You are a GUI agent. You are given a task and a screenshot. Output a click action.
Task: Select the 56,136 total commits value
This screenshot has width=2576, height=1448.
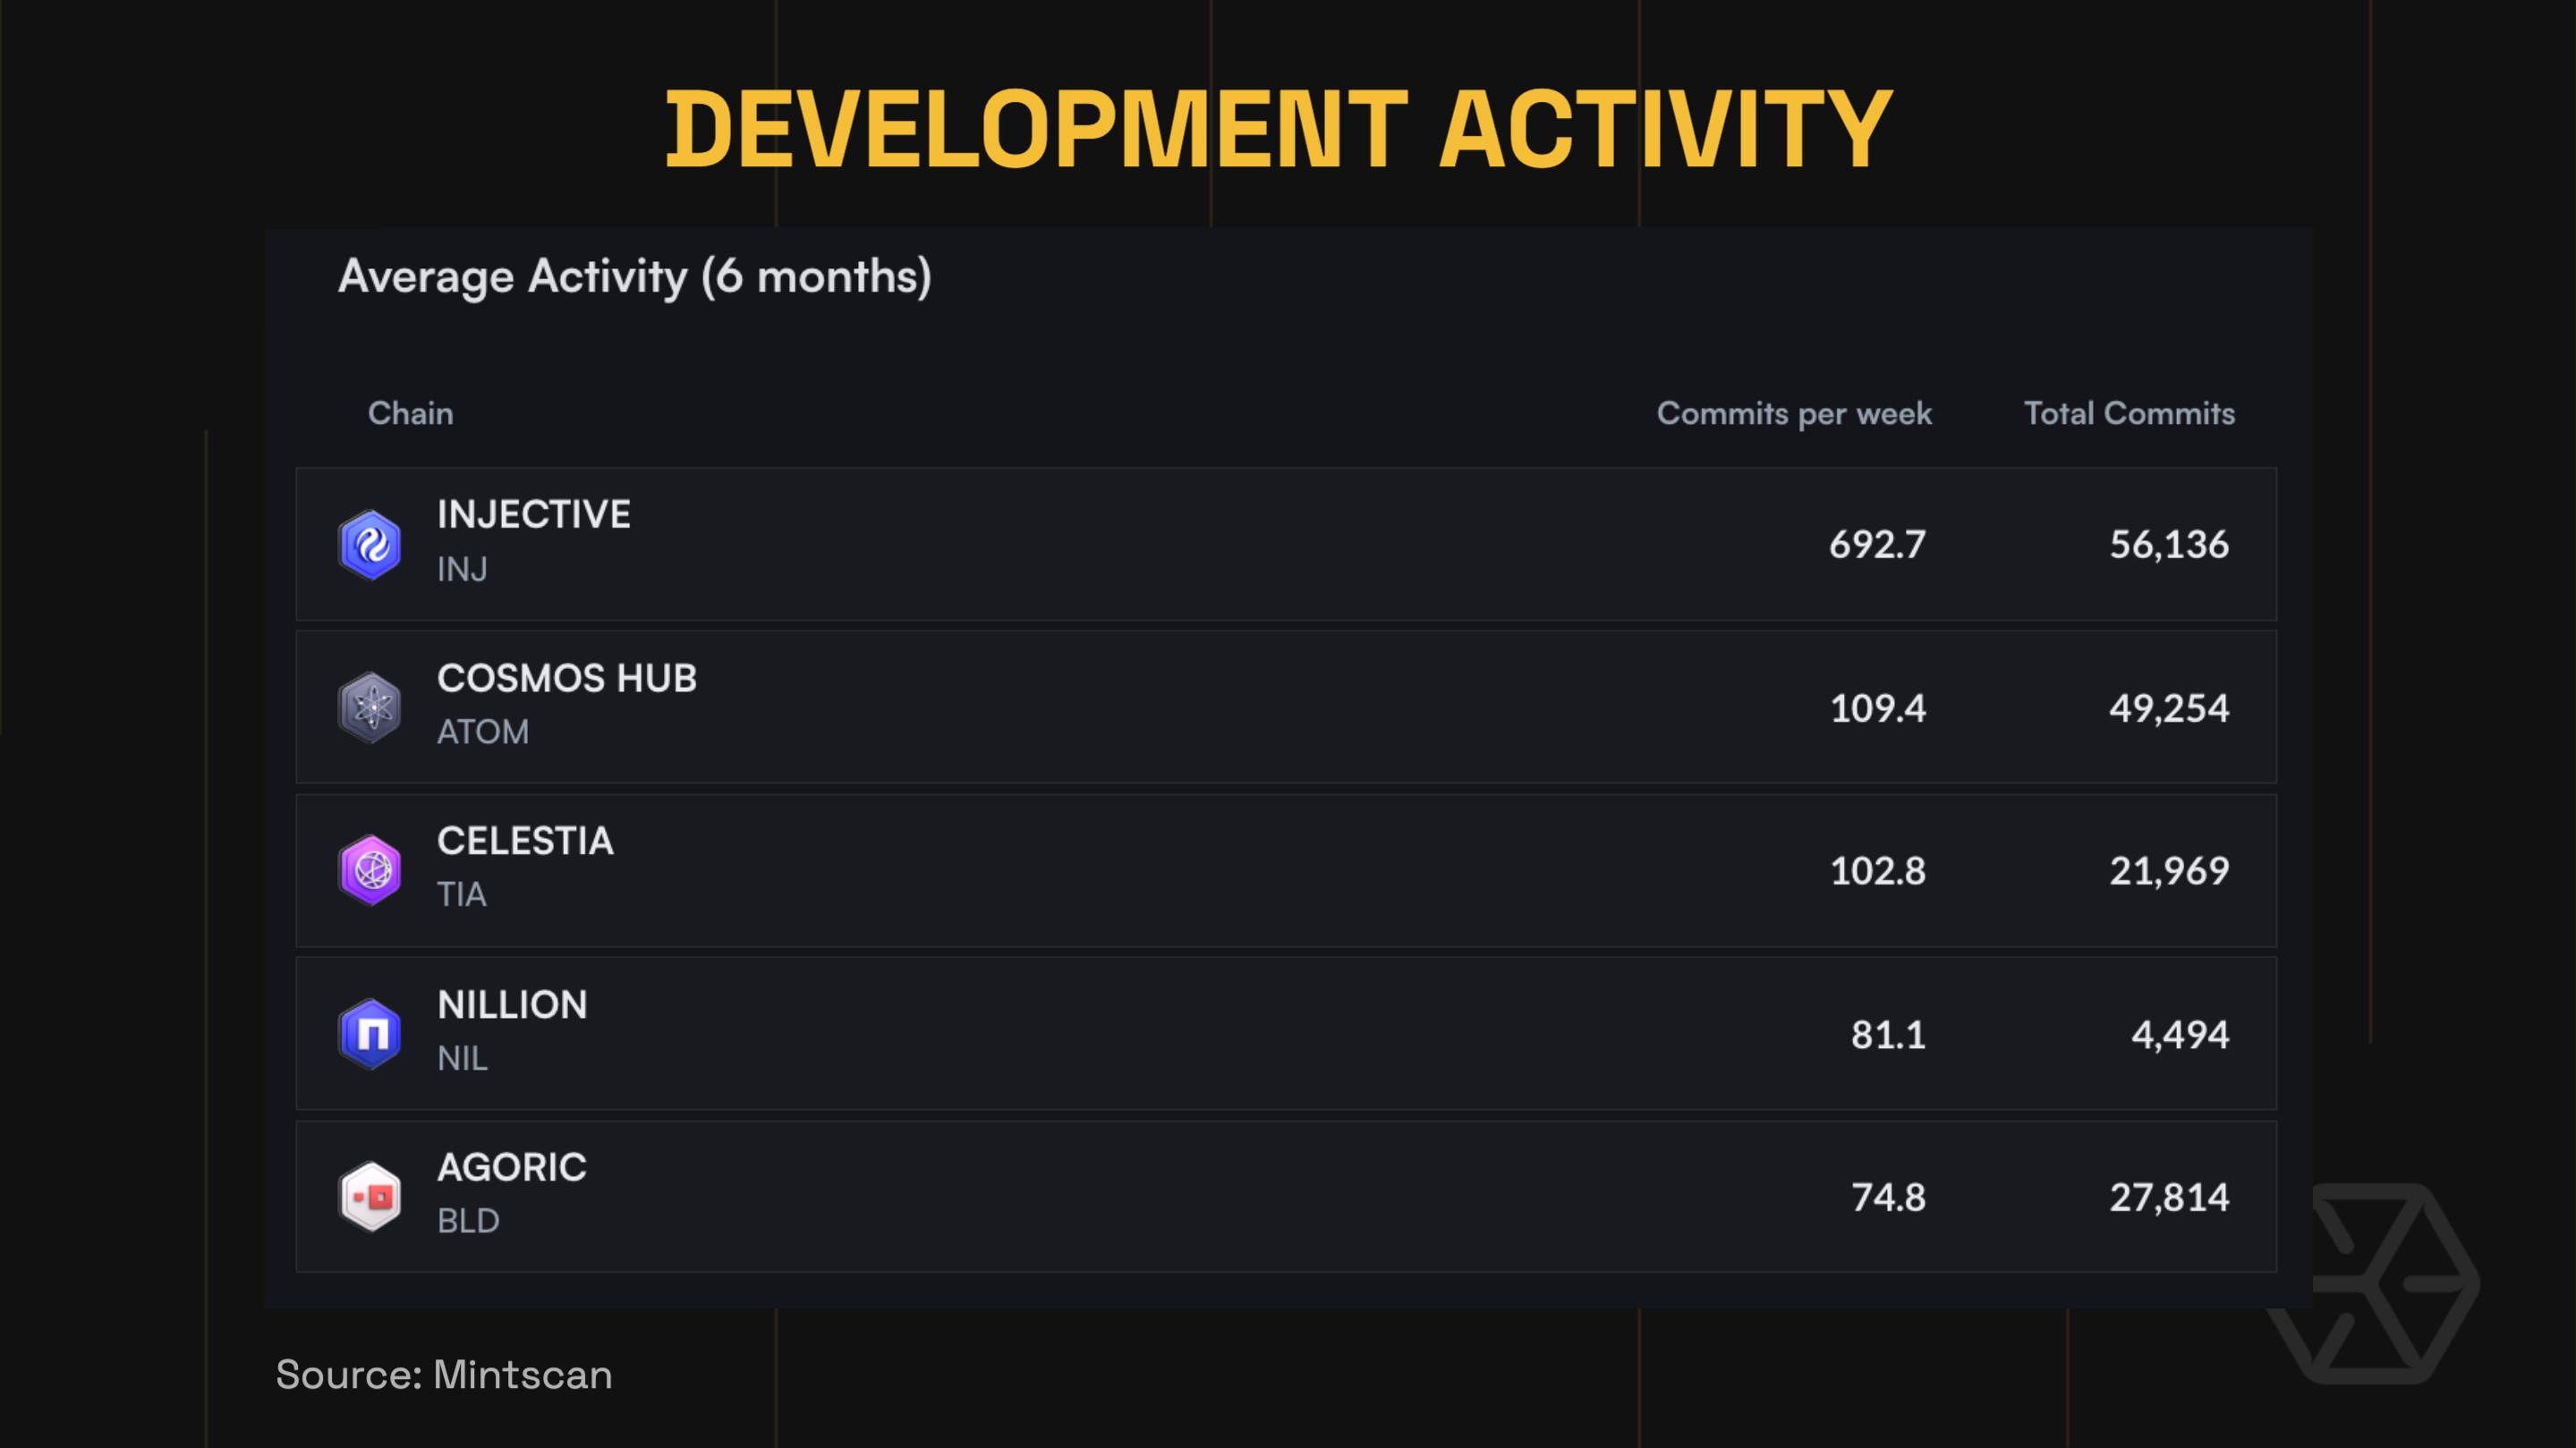tap(2169, 545)
